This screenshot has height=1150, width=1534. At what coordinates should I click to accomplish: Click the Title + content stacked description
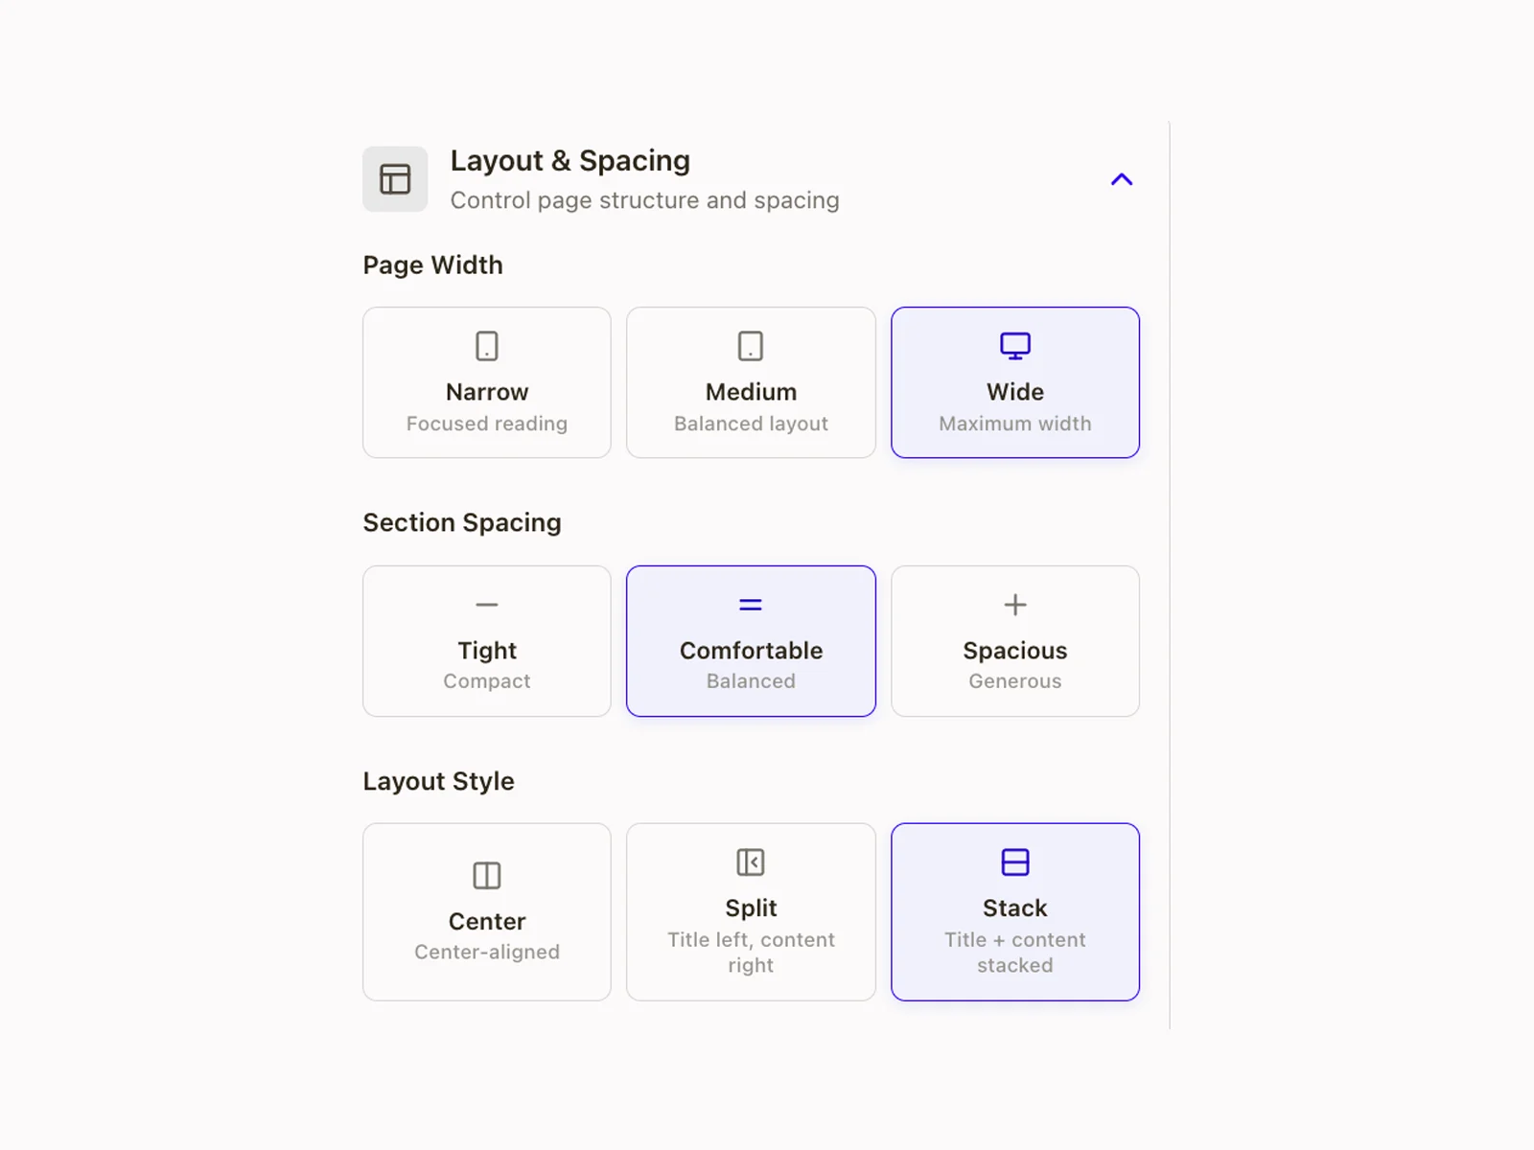coord(1015,953)
